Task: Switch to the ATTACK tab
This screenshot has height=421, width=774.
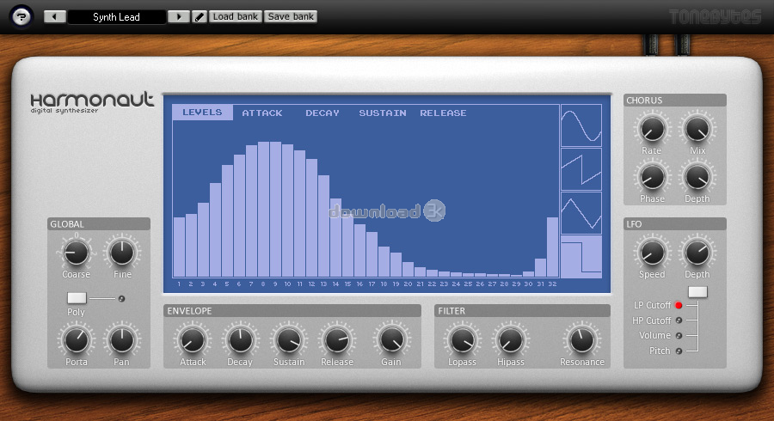Action: (x=261, y=113)
